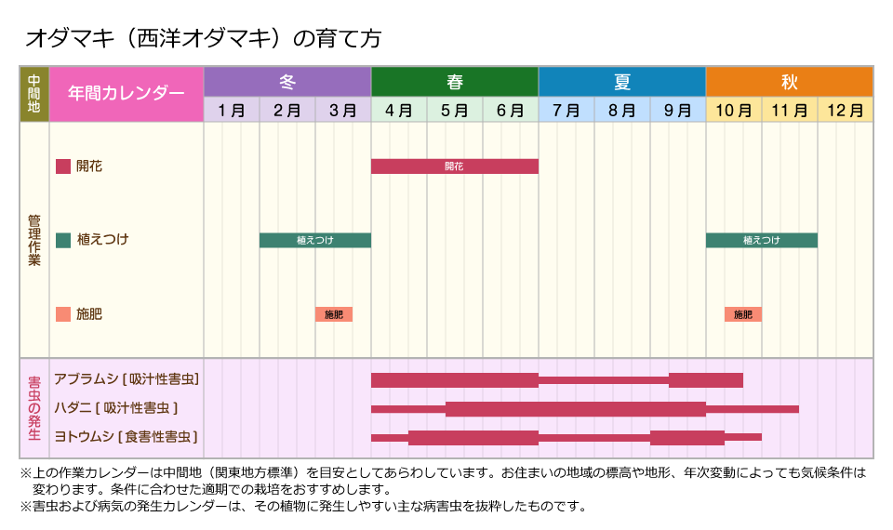Viewport: 893px width, 530px height.
Task: Click the 6月 month cell
Action: coord(511,110)
